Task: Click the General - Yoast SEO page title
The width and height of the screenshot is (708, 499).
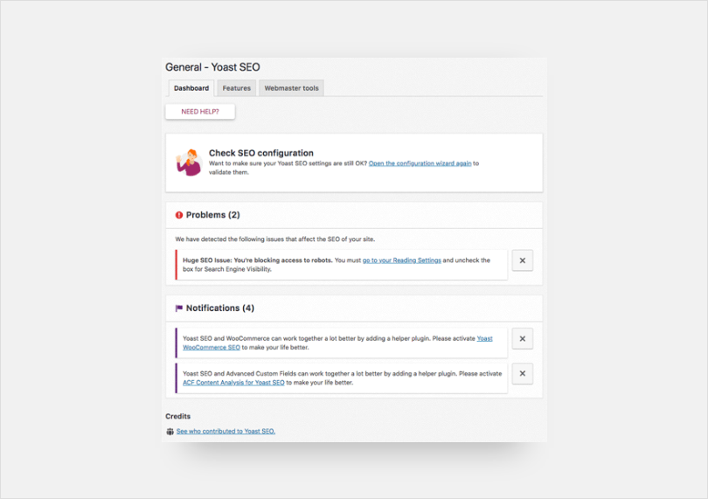Action: pos(212,67)
